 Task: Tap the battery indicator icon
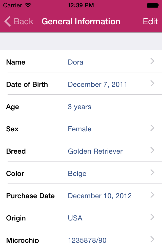click(x=153, y=5)
